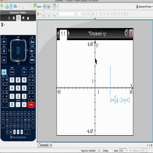
Task: Click the Undo arrow icon
Action: [15, 6]
